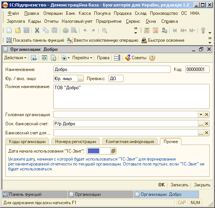215x208 pixels.
Task: Choose Банковский счет для... via ellipsis button
Action: pos(201,133)
